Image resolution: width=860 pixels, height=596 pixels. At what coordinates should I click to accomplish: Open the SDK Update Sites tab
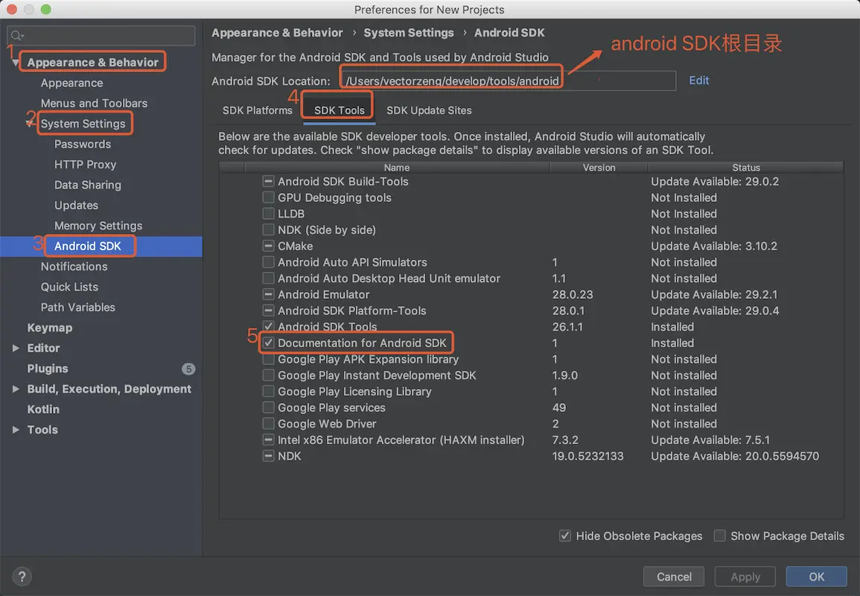click(429, 110)
